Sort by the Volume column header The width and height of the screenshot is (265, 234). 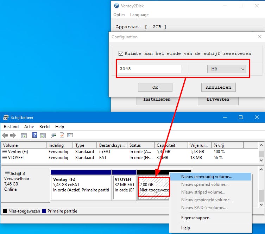click(x=24, y=145)
